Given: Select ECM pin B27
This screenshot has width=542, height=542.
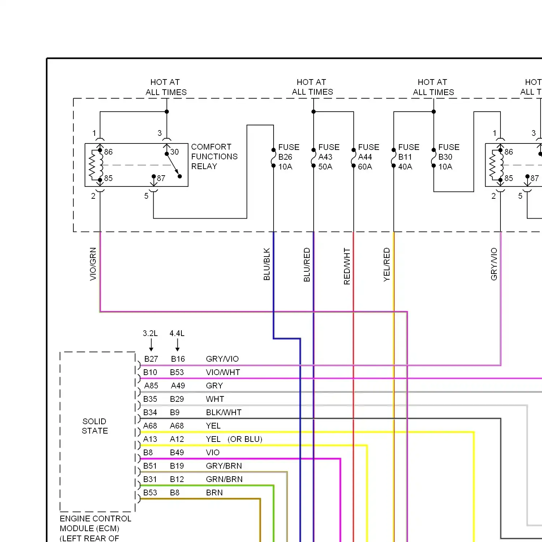Looking at the screenshot, I should (x=151, y=359).
